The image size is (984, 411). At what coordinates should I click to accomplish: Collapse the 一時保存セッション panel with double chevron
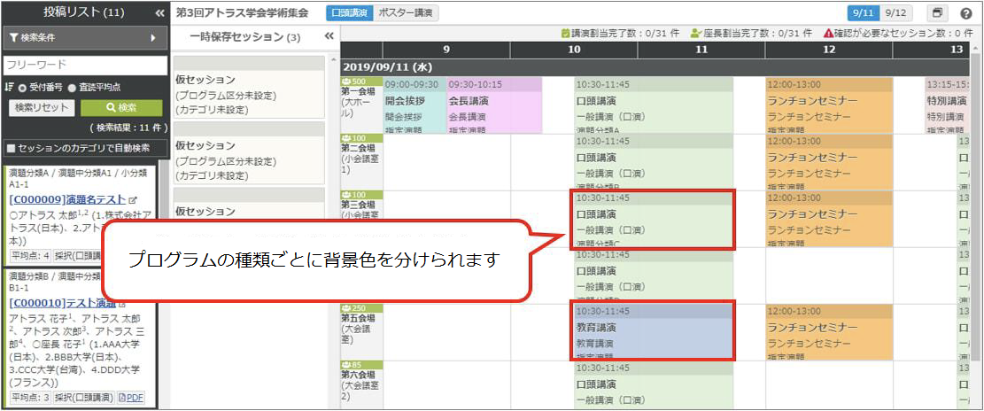[x=329, y=36]
